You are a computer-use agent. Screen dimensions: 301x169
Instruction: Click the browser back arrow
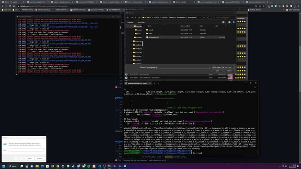click(3, 6)
